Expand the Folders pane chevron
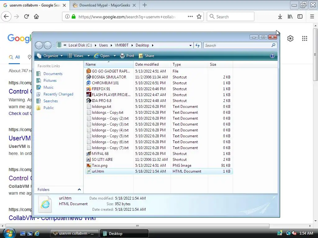The image size is (318, 238). (x=79, y=190)
